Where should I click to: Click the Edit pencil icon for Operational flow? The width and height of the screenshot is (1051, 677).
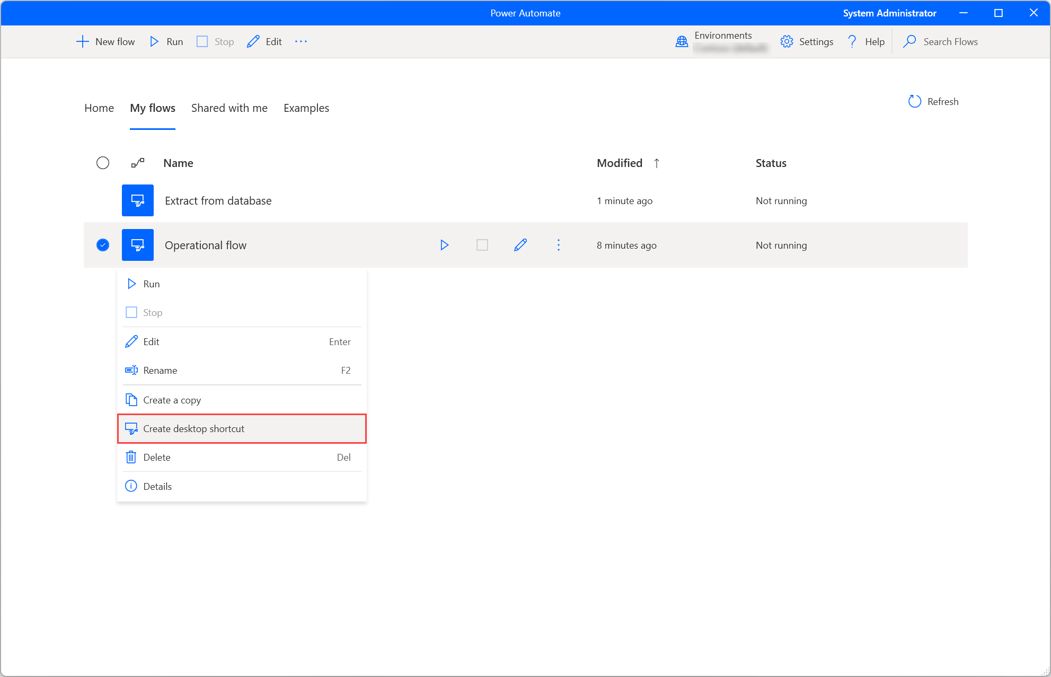click(521, 245)
